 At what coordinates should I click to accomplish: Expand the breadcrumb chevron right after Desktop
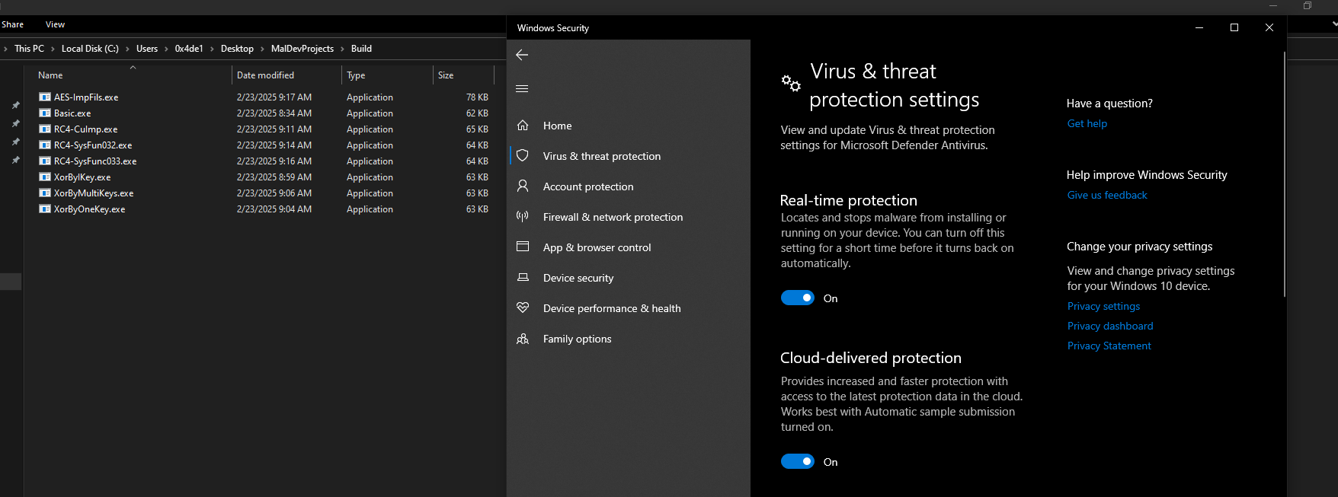(x=262, y=49)
